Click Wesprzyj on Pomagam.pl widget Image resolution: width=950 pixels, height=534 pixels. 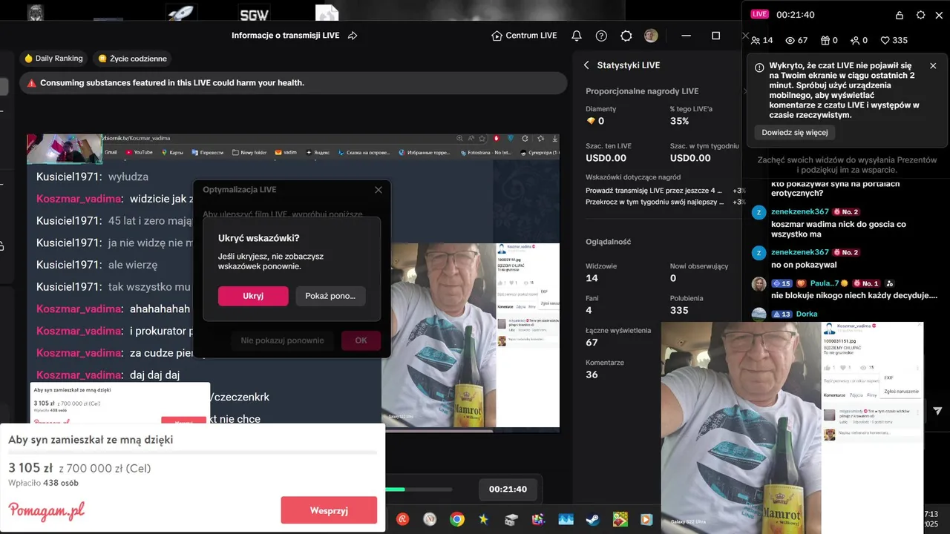329,510
